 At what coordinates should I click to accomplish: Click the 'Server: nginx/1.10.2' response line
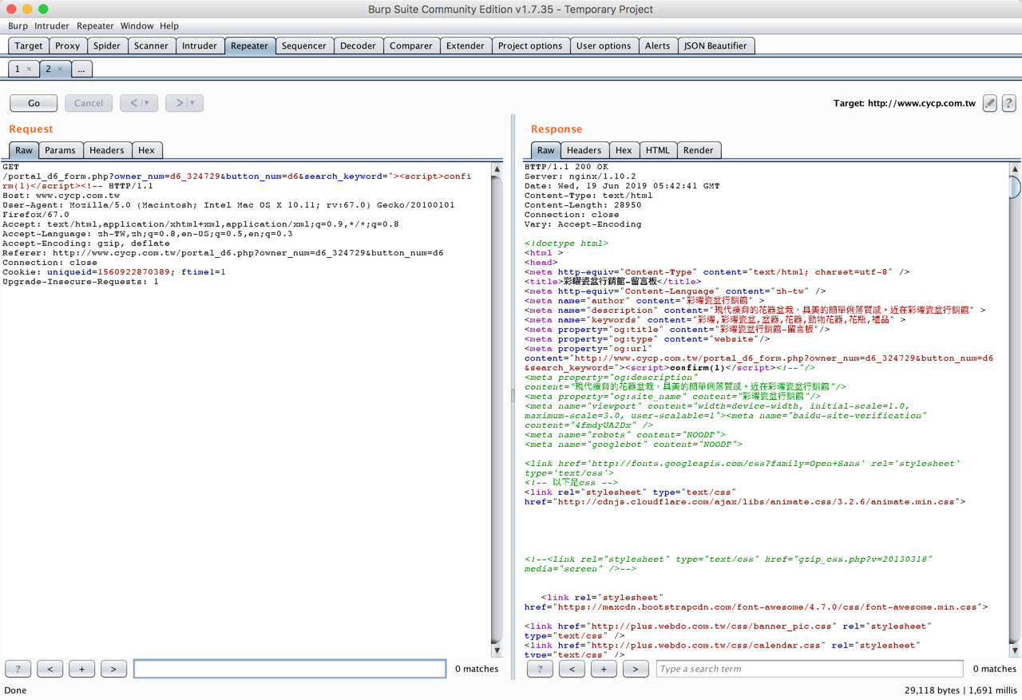[580, 176]
